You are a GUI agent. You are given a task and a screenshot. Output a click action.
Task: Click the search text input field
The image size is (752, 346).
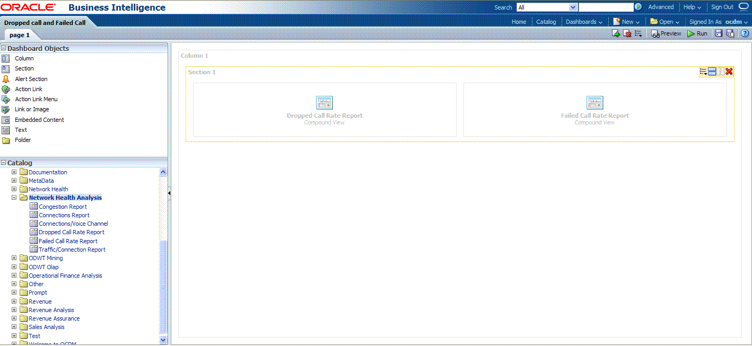[x=606, y=7]
